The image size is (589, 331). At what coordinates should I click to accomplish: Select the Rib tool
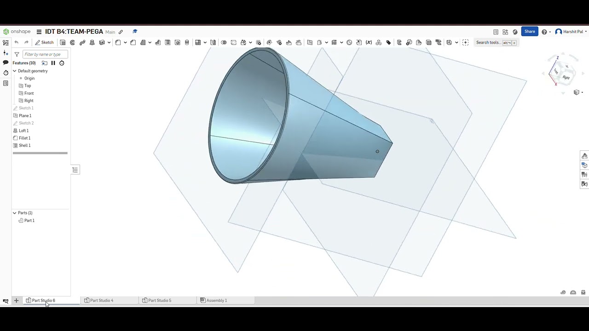click(x=158, y=42)
